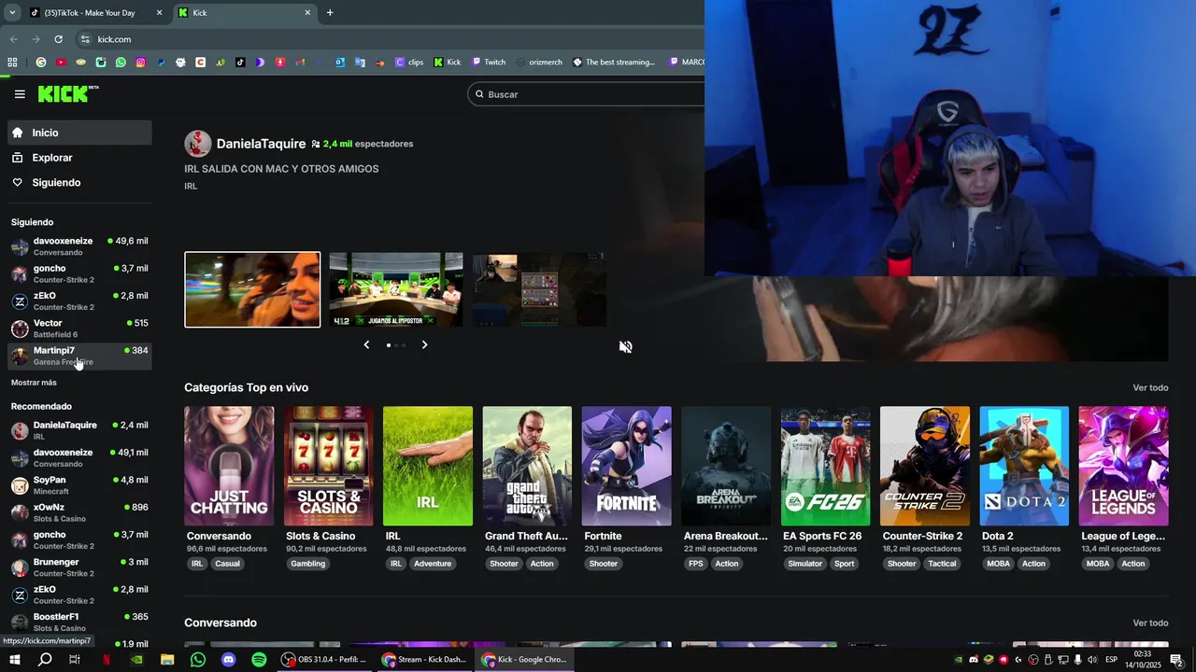Close the Kick browser tab
Viewport: 1196px width, 672px height.
pos(307,13)
